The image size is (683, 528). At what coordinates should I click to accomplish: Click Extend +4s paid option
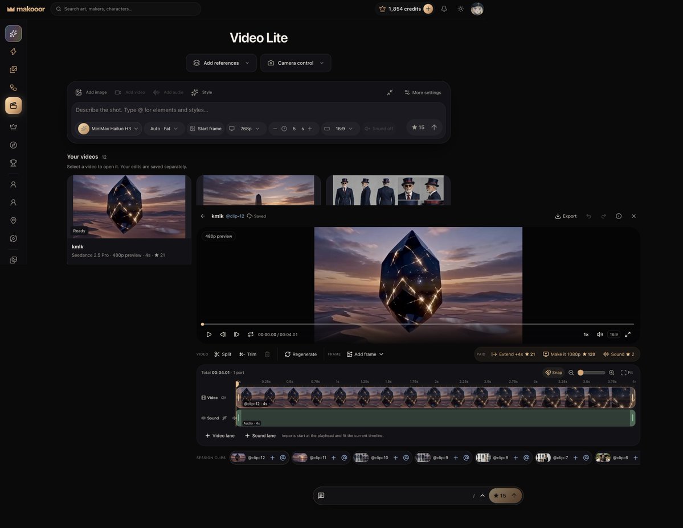513,354
